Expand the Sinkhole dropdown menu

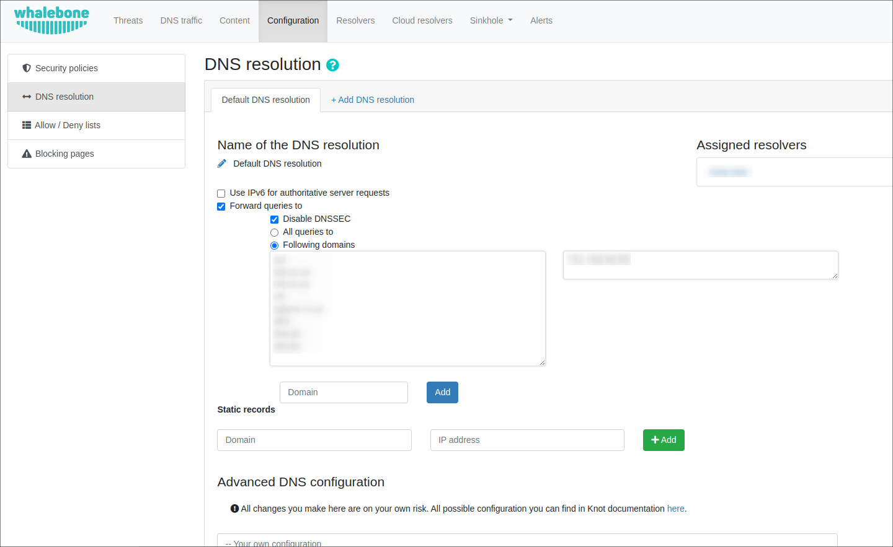pyautogui.click(x=491, y=20)
